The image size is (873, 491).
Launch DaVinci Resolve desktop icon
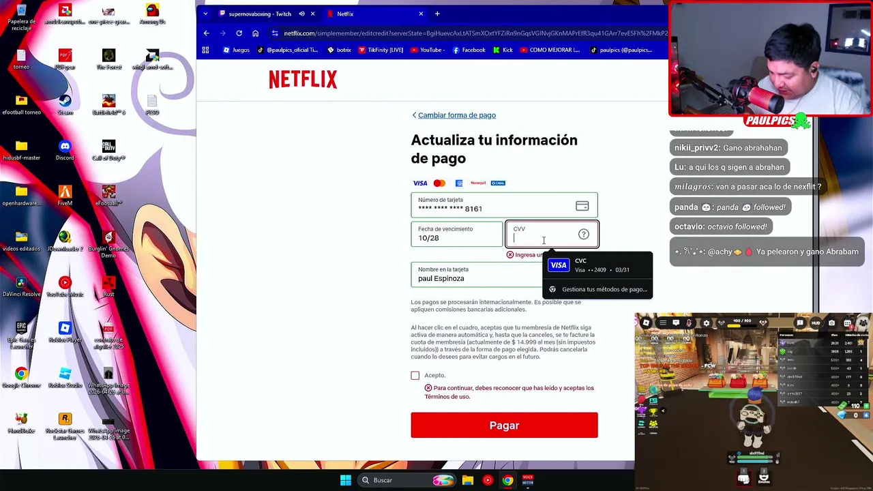pos(21,286)
